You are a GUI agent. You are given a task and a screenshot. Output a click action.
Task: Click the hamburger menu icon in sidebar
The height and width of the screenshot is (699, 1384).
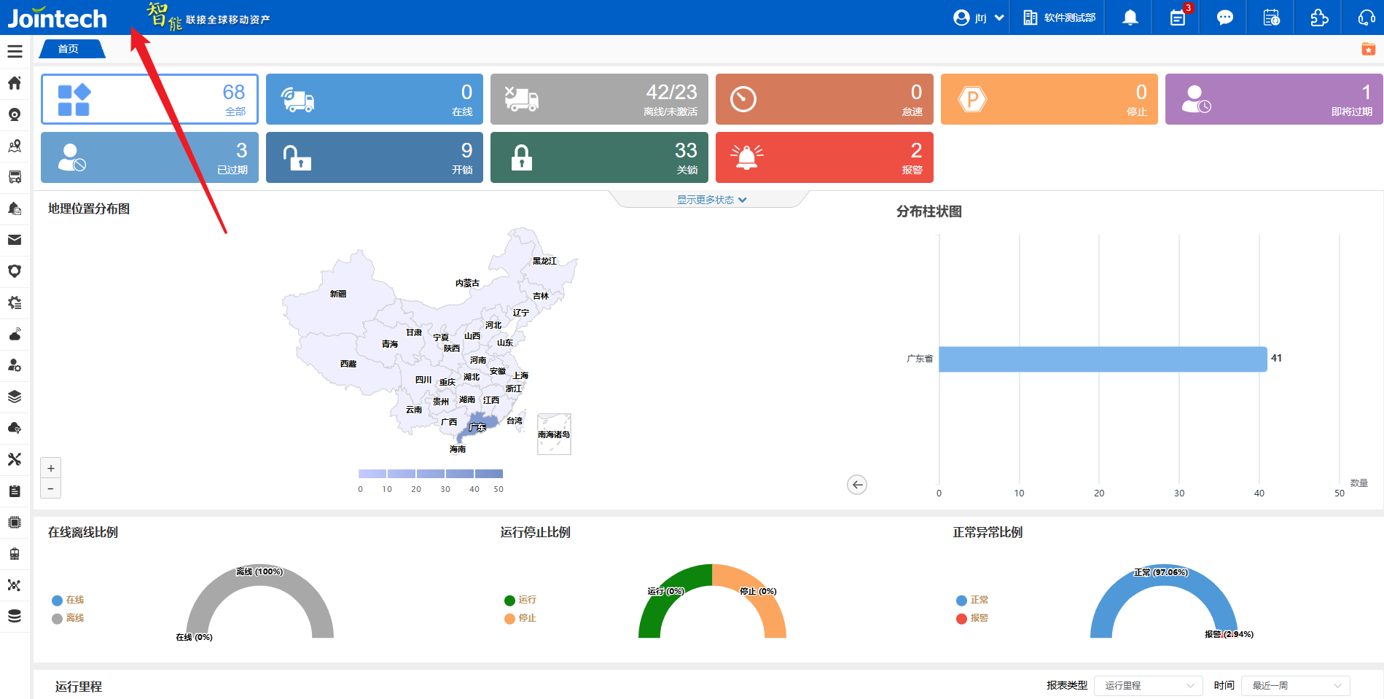point(15,52)
